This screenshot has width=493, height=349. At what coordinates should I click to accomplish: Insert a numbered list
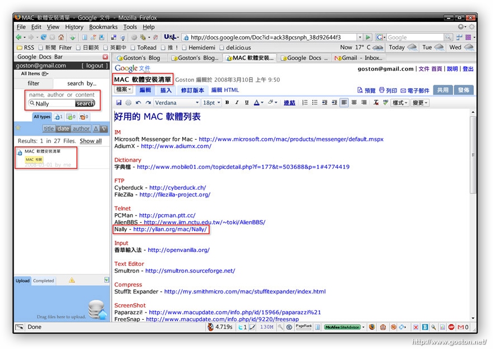305,103
